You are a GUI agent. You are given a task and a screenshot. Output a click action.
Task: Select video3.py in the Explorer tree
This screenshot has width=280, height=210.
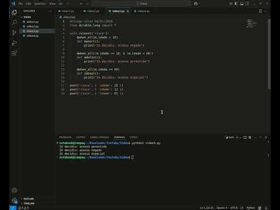37,31
